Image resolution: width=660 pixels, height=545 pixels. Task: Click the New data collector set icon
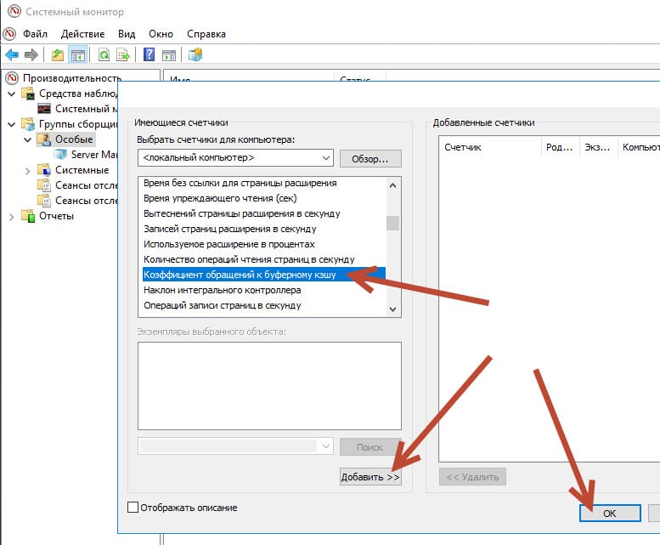(x=195, y=55)
